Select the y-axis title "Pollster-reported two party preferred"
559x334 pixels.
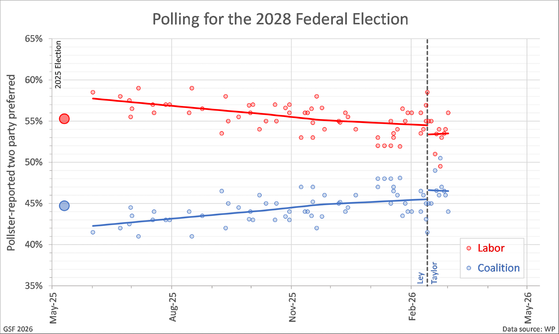(11, 162)
